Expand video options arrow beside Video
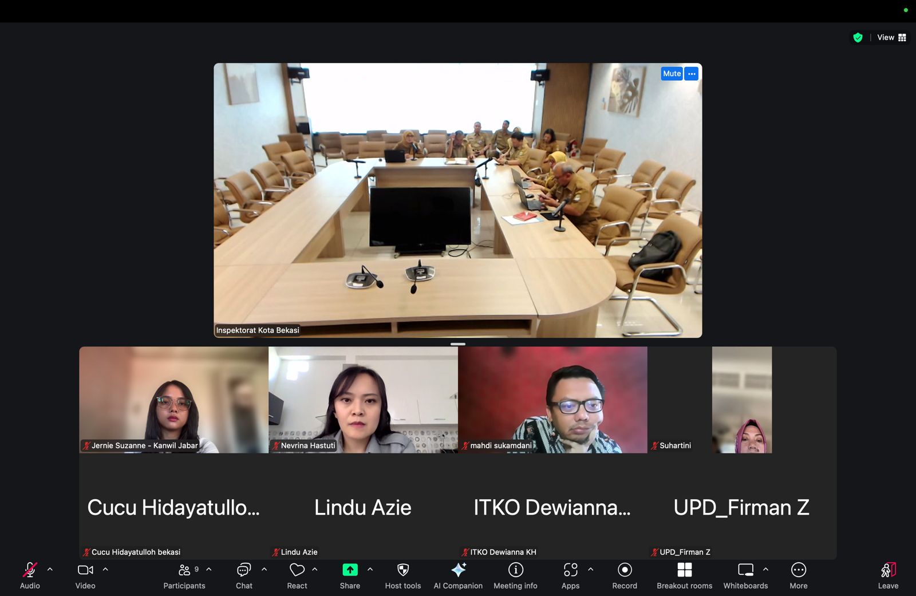Screen dimensions: 916x596 (105, 569)
